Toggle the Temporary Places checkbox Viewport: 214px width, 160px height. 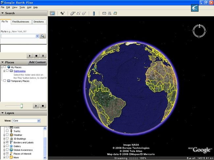(5, 80)
